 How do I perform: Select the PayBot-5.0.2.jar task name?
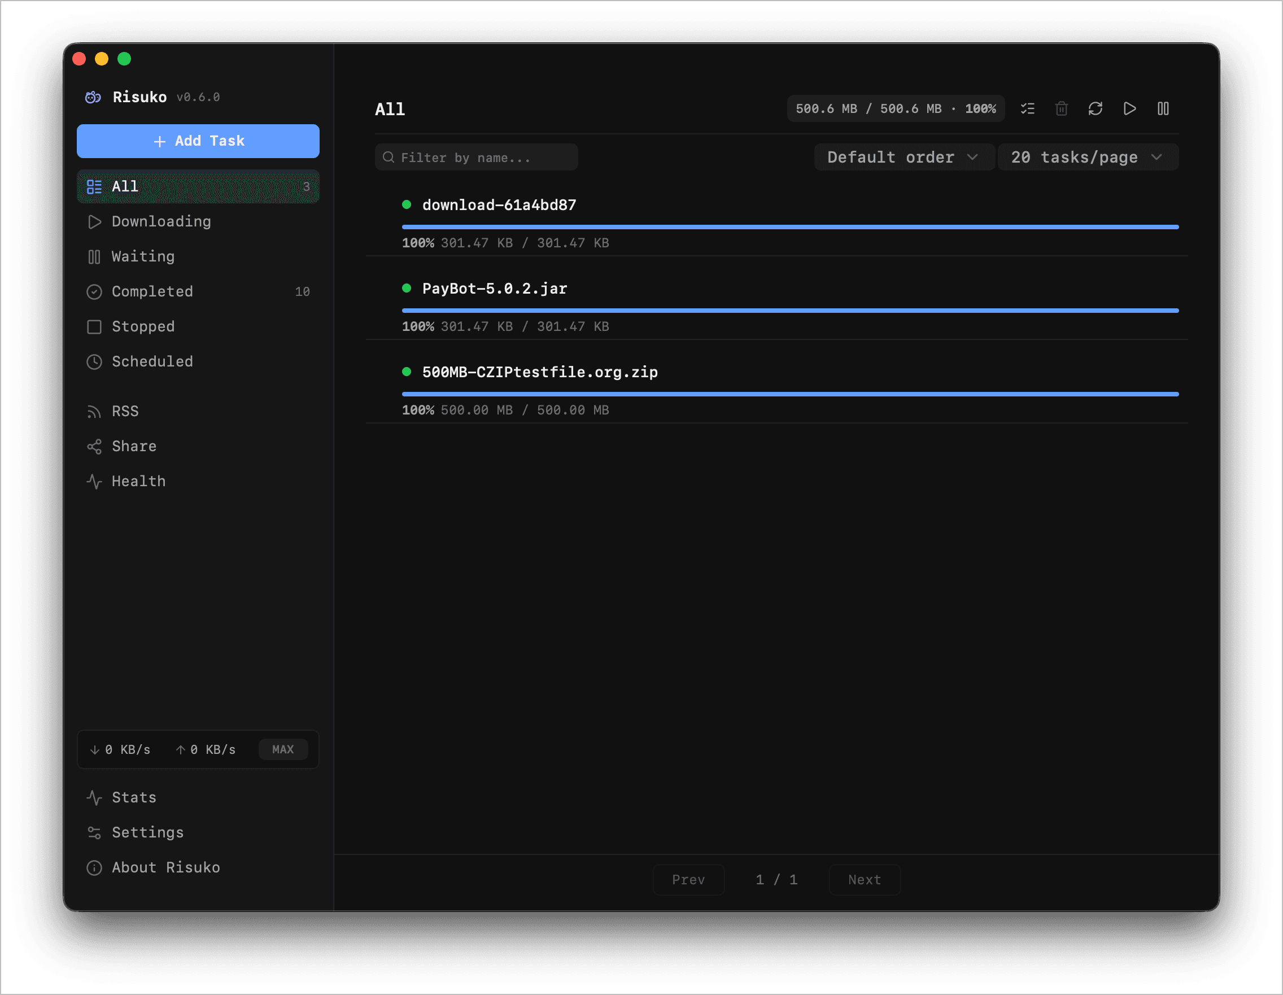point(495,289)
